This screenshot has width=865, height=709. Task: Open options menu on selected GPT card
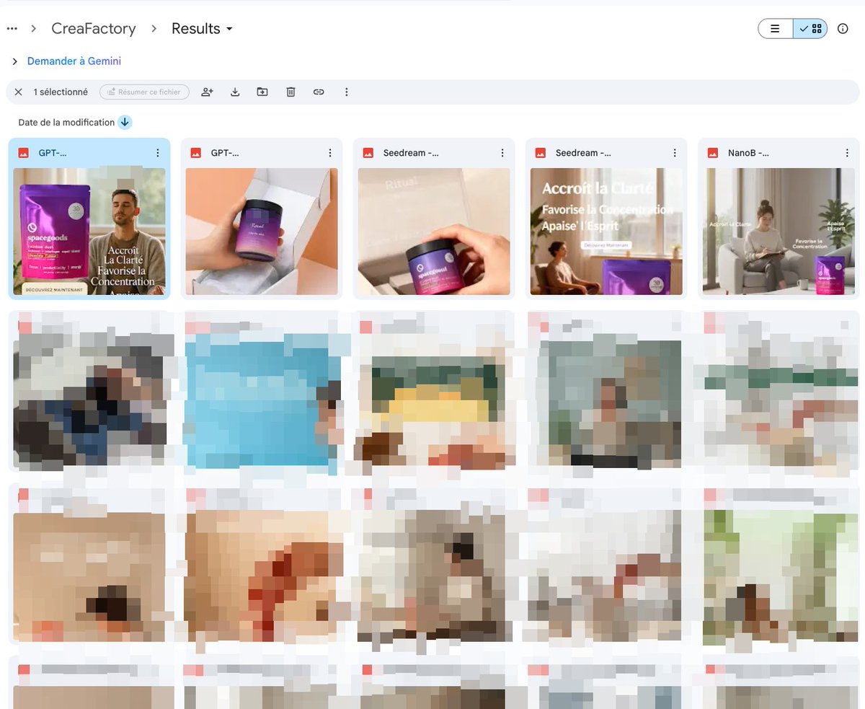click(157, 153)
